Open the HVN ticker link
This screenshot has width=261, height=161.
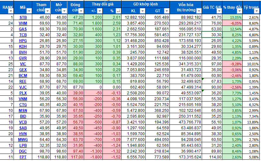pos(23,134)
